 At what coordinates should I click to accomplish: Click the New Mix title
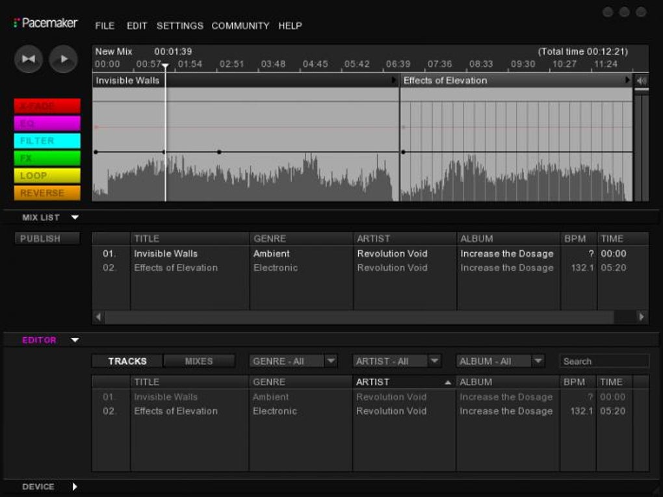[113, 51]
